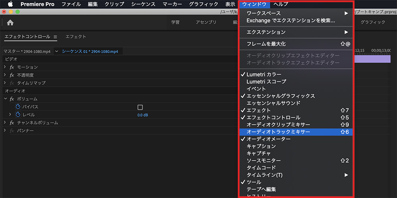Switch to グラフィック workspace
397x198 pixels.
(373, 22)
